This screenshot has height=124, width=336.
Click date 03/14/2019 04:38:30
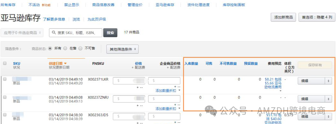pos(66,115)
